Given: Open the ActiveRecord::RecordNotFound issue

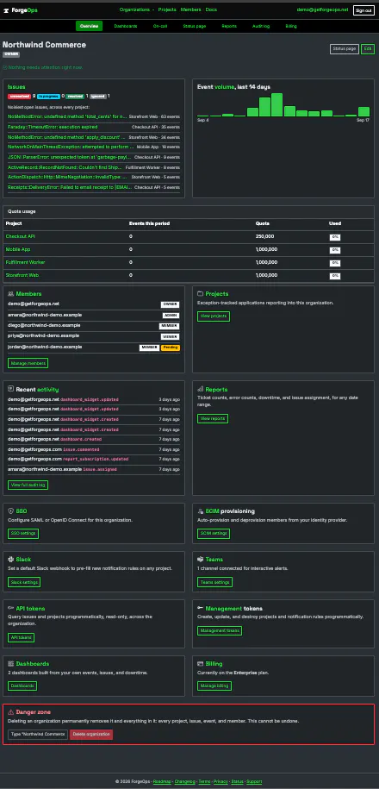Looking at the screenshot, I should 65,167.
